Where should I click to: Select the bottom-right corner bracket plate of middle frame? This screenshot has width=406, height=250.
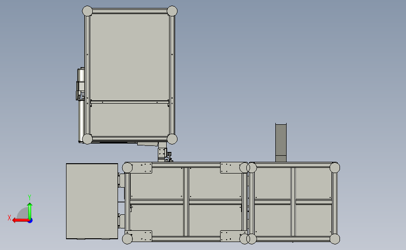pos(233,236)
